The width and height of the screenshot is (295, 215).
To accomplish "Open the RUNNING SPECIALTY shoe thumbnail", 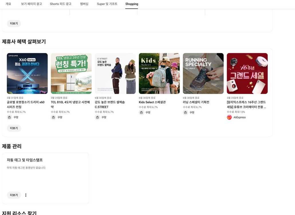I will tap(203, 73).
